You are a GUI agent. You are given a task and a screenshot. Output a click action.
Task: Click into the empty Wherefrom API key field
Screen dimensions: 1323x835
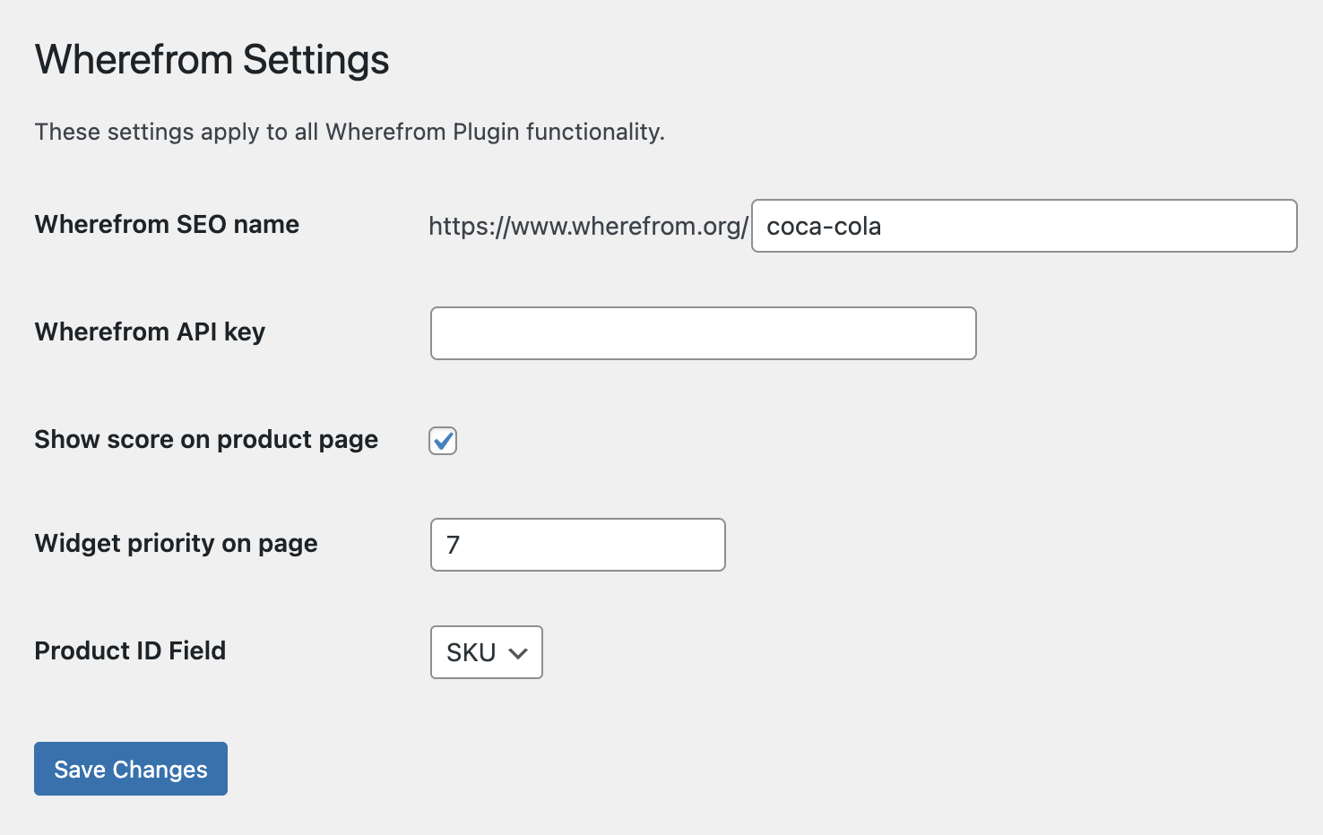pos(703,333)
